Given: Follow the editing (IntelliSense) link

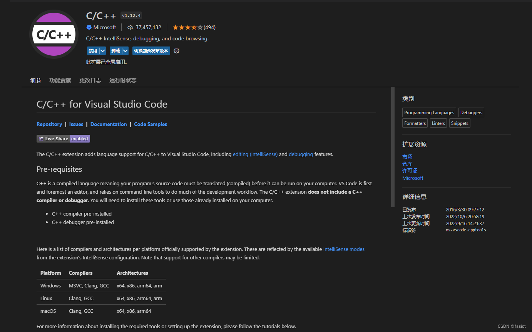Looking at the screenshot, I should pyautogui.click(x=255, y=154).
